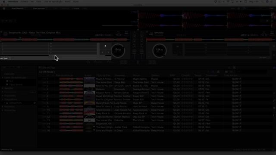
Task: Select the Super 800 track title
Action: pyautogui.click(x=104, y=96)
